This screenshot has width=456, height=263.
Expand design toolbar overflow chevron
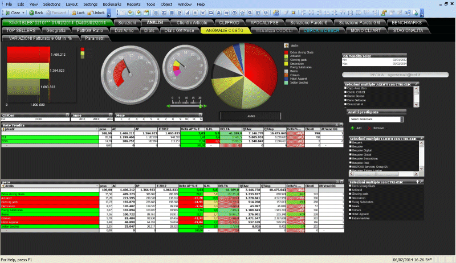(x=422, y=13)
